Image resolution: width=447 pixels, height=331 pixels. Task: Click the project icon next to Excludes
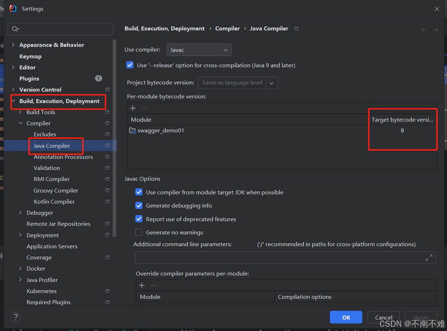107,134
